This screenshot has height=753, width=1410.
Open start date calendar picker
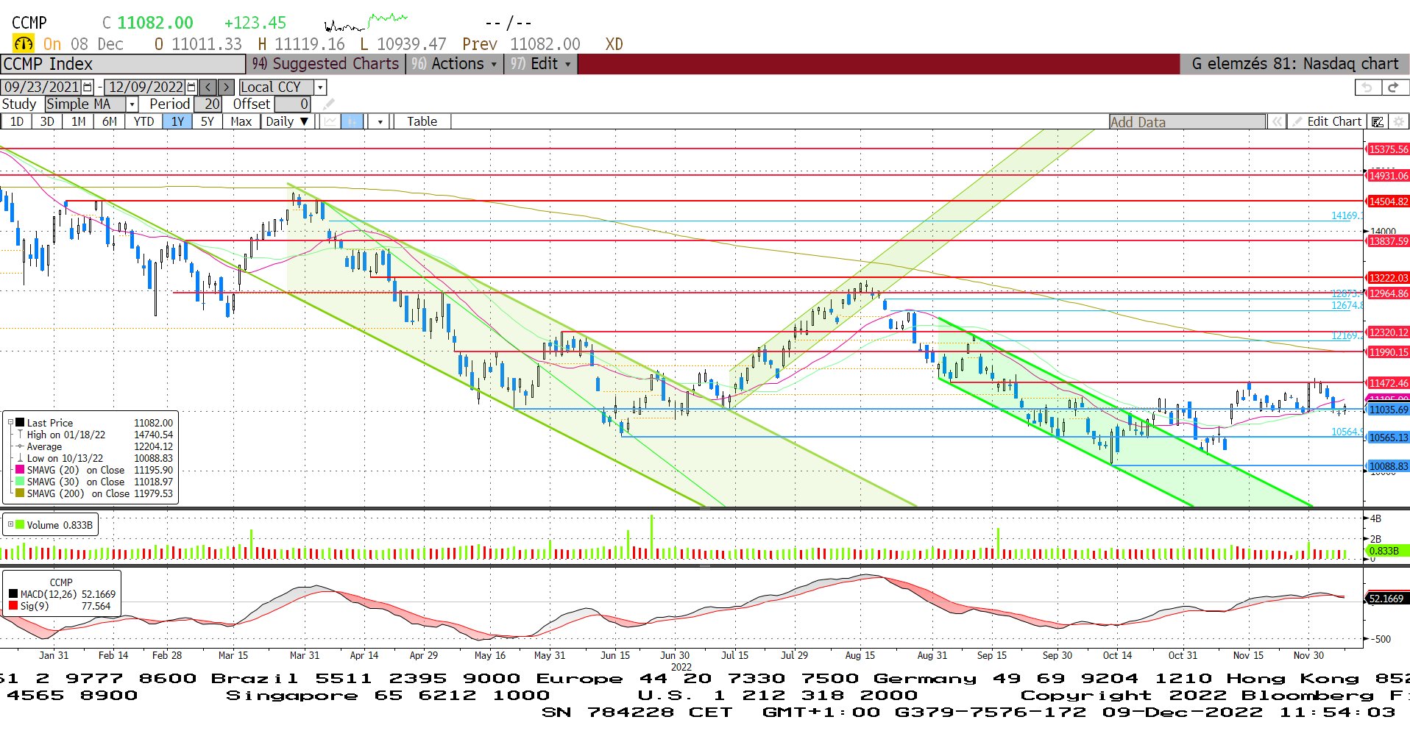tap(88, 87)
